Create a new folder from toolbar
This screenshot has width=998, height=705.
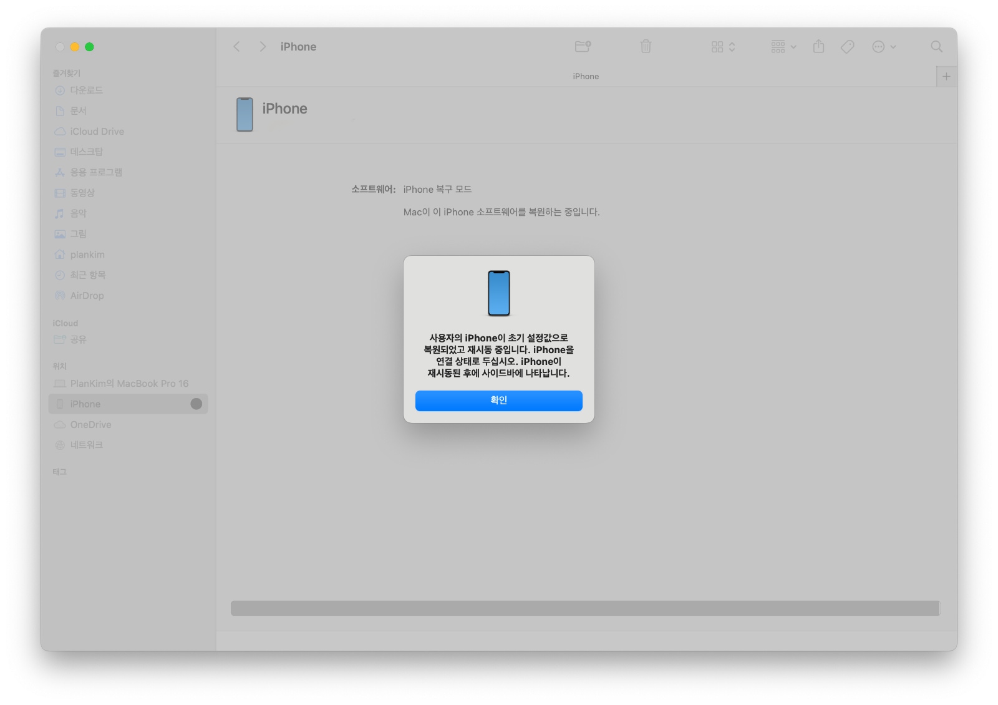coord(583,46)
